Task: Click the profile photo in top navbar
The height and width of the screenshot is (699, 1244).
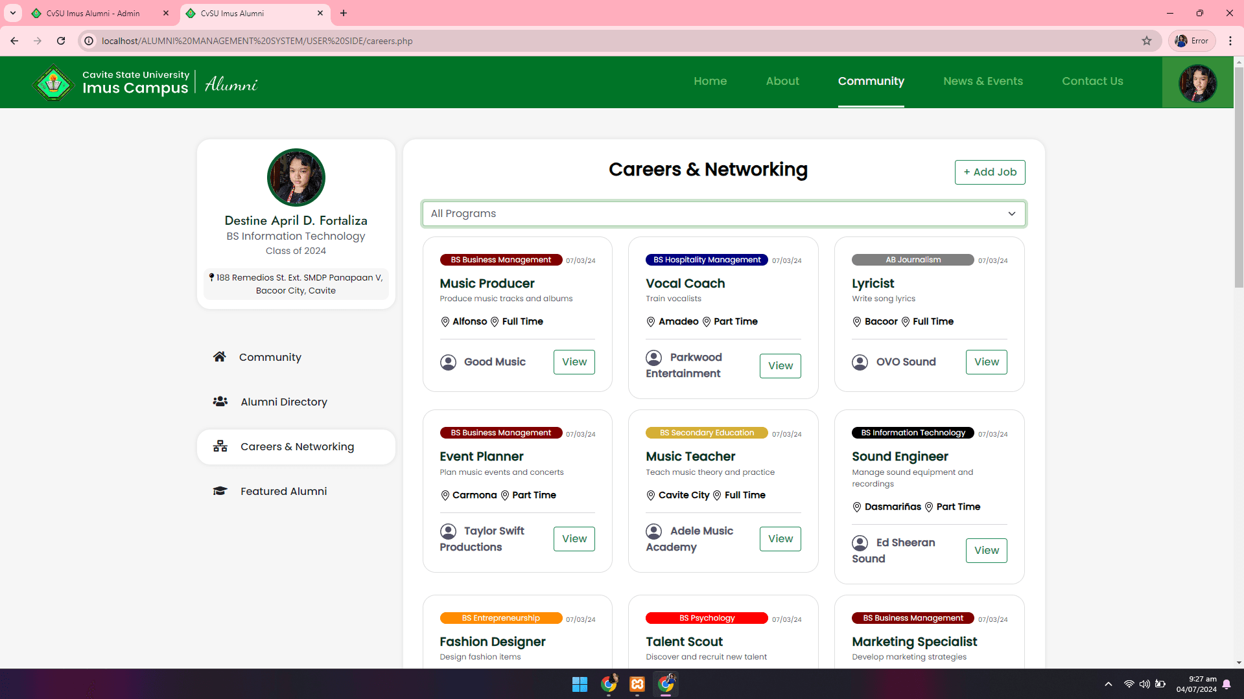Action: point(1197,83)
